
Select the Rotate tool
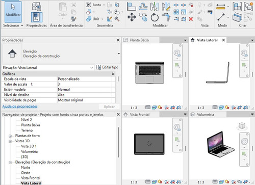pyautogui.click(x=155, y=17)
